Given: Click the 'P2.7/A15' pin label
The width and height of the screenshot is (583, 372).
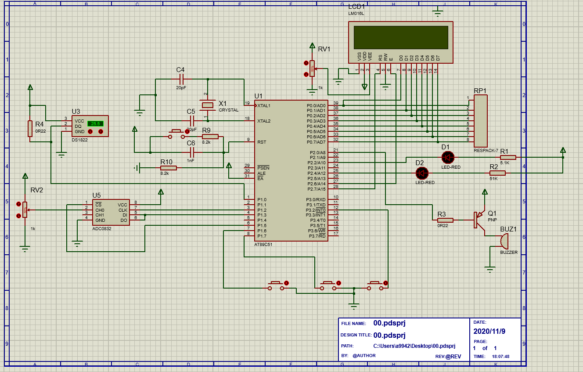Looking at the screenshot, I should 316,189.
